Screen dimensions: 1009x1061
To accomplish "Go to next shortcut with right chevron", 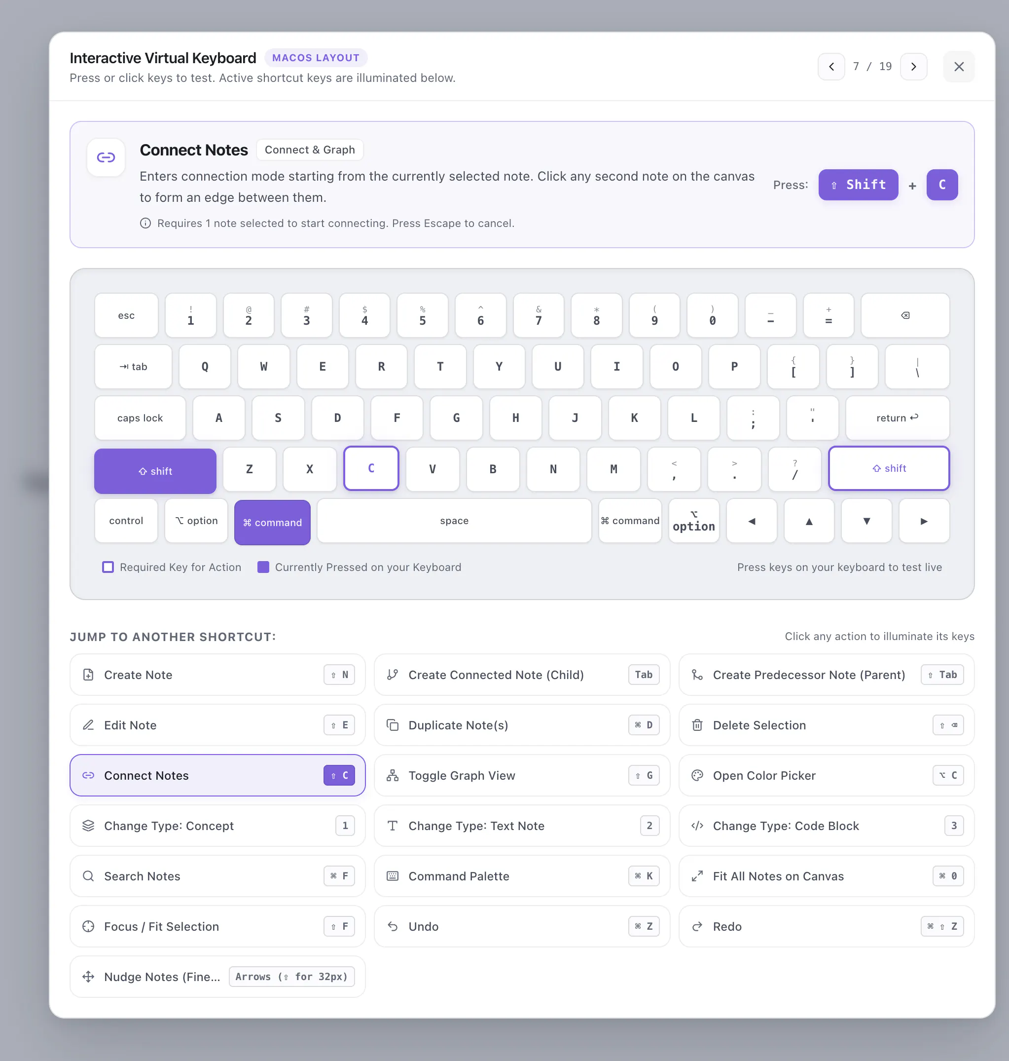I will 913,66.
